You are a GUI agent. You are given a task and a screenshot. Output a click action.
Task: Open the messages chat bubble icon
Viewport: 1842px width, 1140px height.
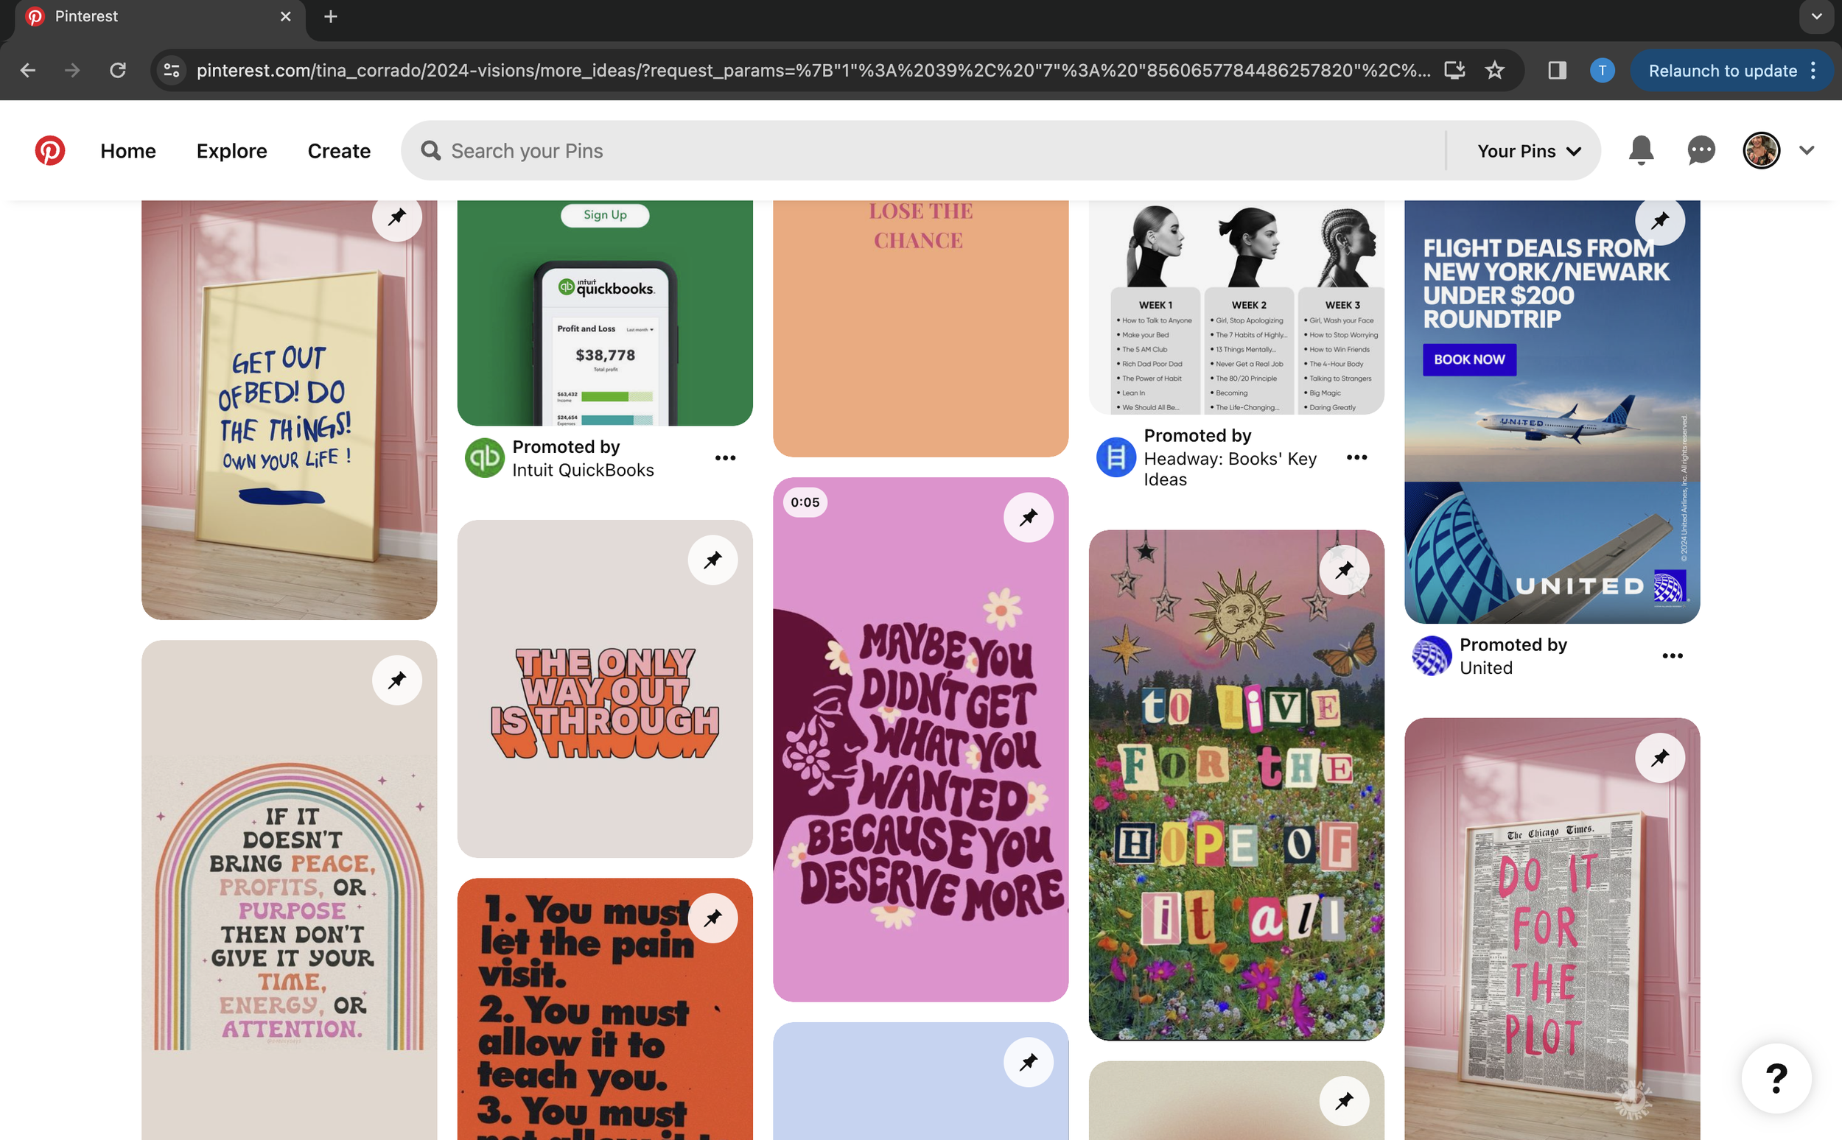(1701, 151)
